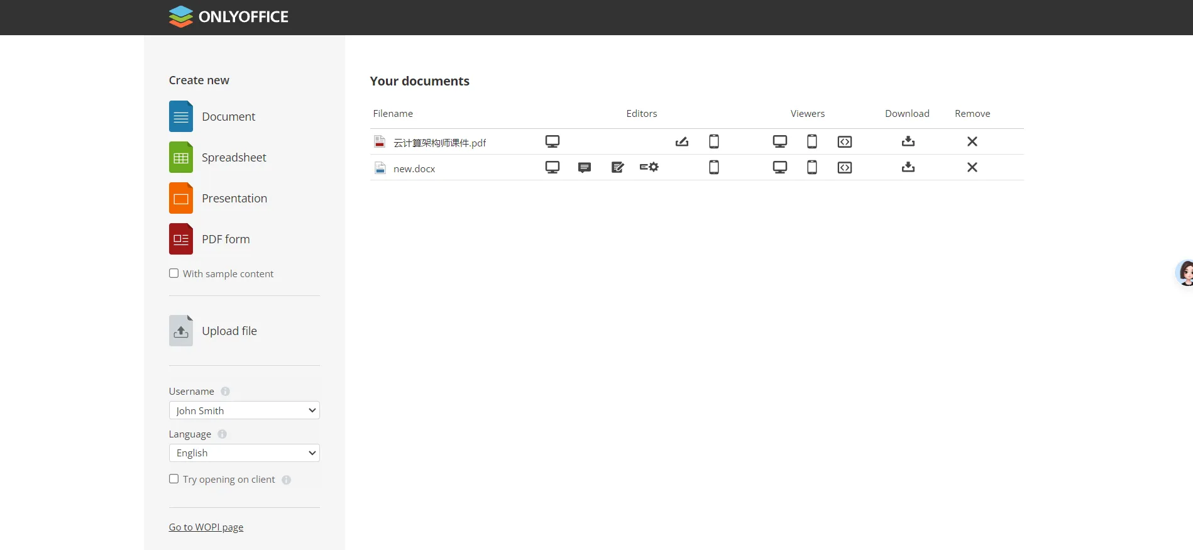Open the PDF file in desktop editor
The height and width of the screenshot is (550, 1193).
[553, 141]
